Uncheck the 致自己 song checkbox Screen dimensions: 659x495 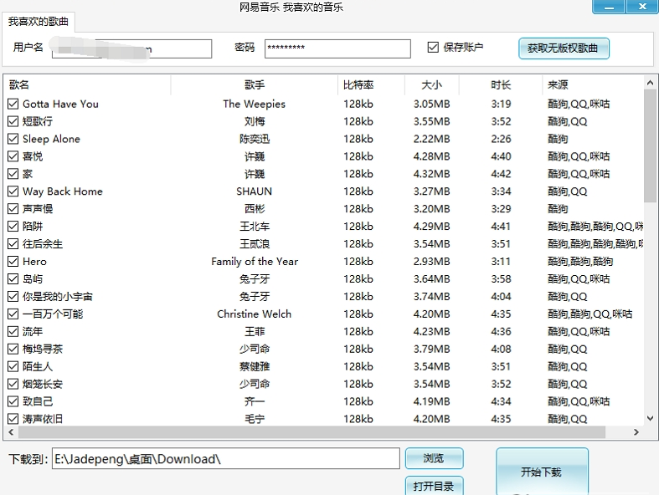tap(13, 401)
